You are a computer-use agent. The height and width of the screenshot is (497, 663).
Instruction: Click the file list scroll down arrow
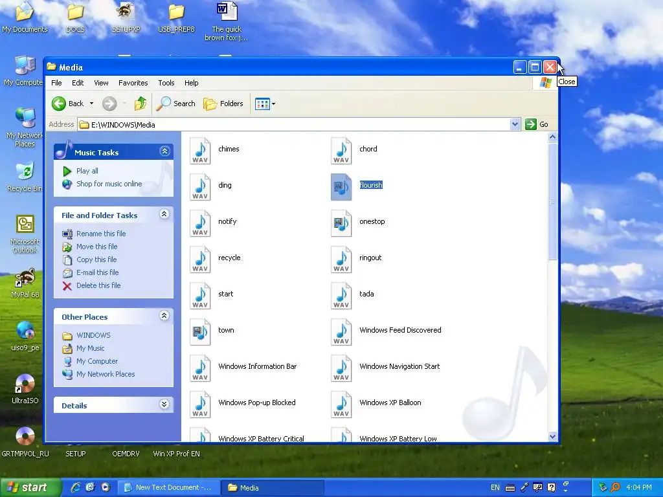[x=552, y=437]
